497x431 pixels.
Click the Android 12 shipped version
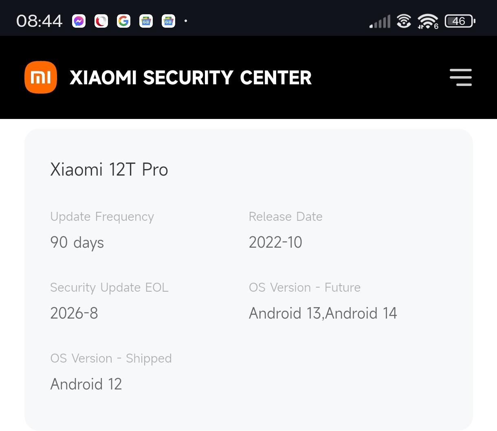pyautogui.click(x=86, y=384)
